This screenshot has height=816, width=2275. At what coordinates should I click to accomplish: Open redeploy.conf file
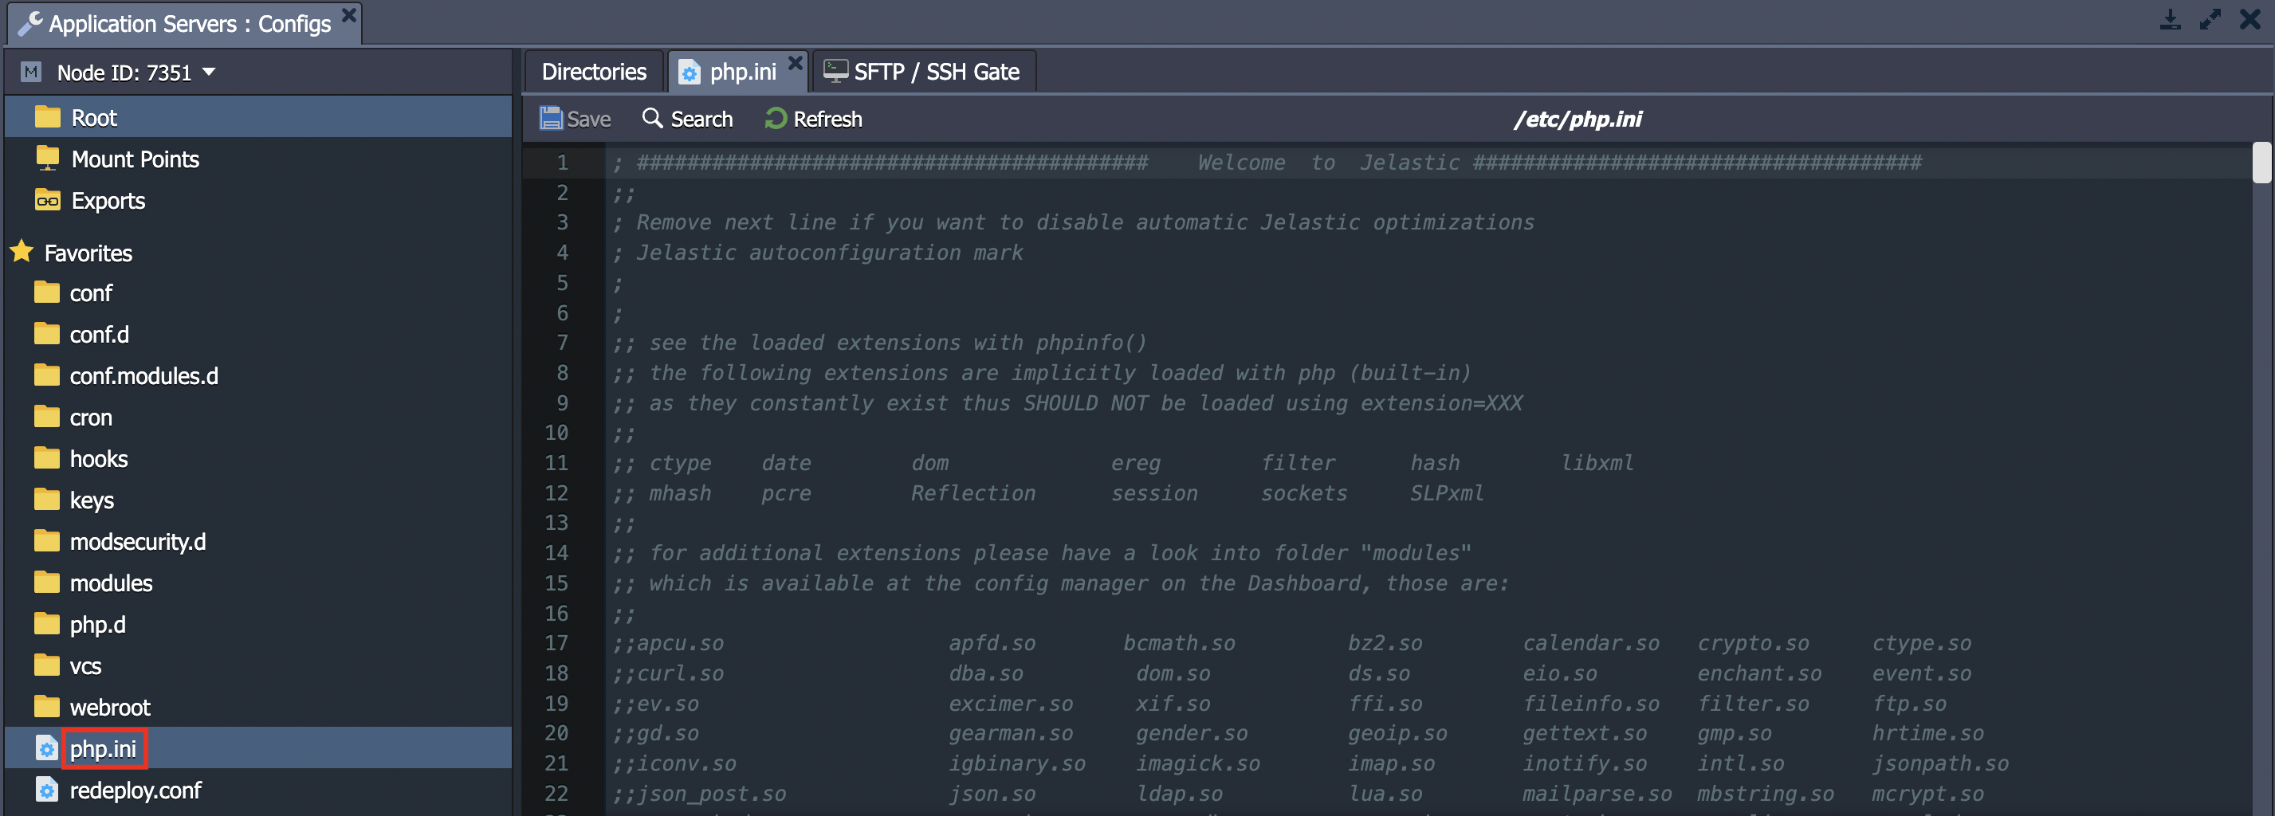click(x=136, y=790)
